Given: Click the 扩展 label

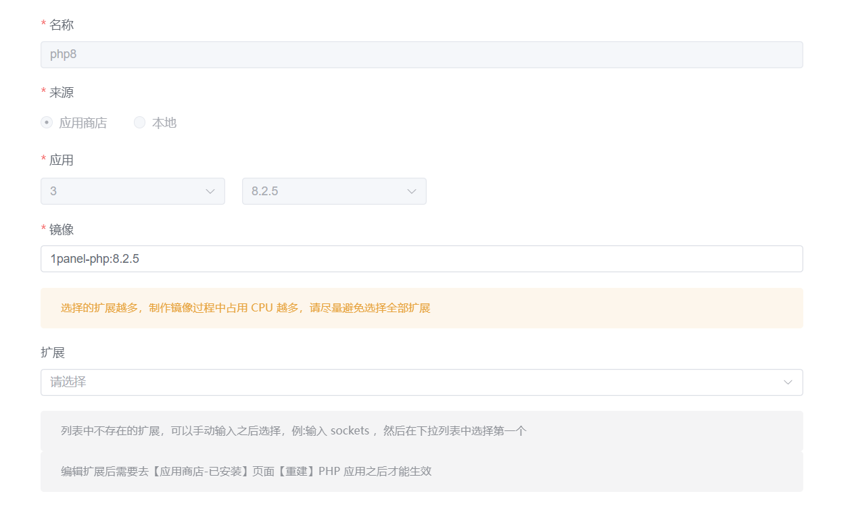Looking at the screenshot, I should 53,353.
